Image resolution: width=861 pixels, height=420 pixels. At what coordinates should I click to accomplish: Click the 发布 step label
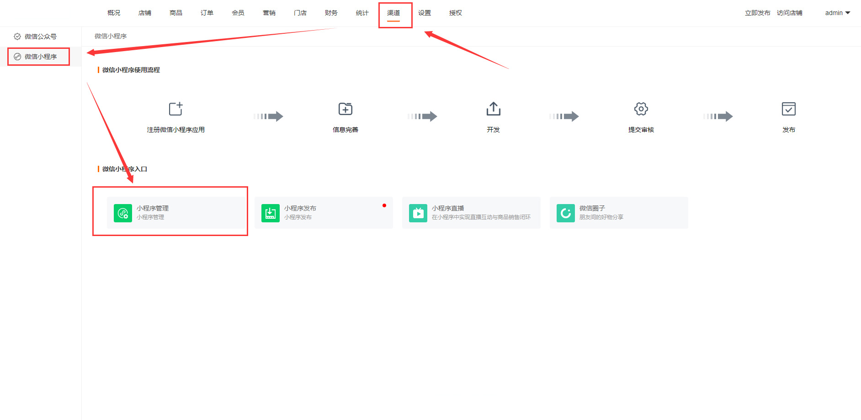click(x=789, y=130)
